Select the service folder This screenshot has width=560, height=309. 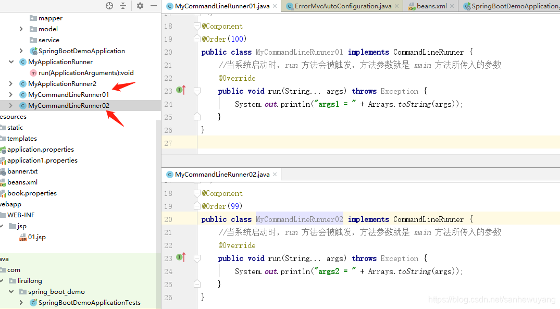point(49,40)
